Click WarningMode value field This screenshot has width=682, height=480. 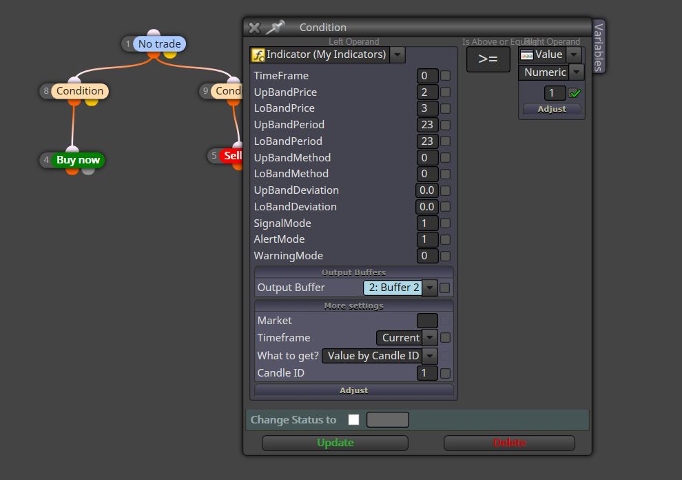427,256
